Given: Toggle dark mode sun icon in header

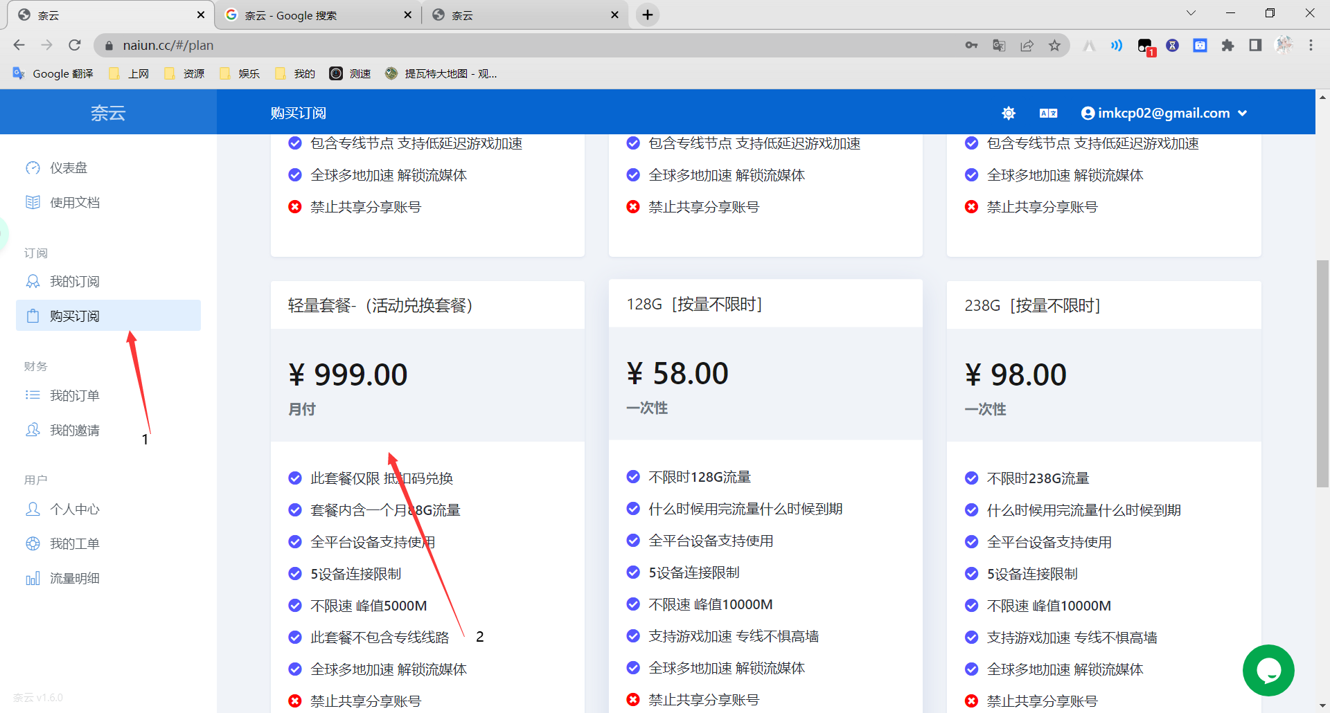Looking at the screenshot, I should [x=1009, y=113].
